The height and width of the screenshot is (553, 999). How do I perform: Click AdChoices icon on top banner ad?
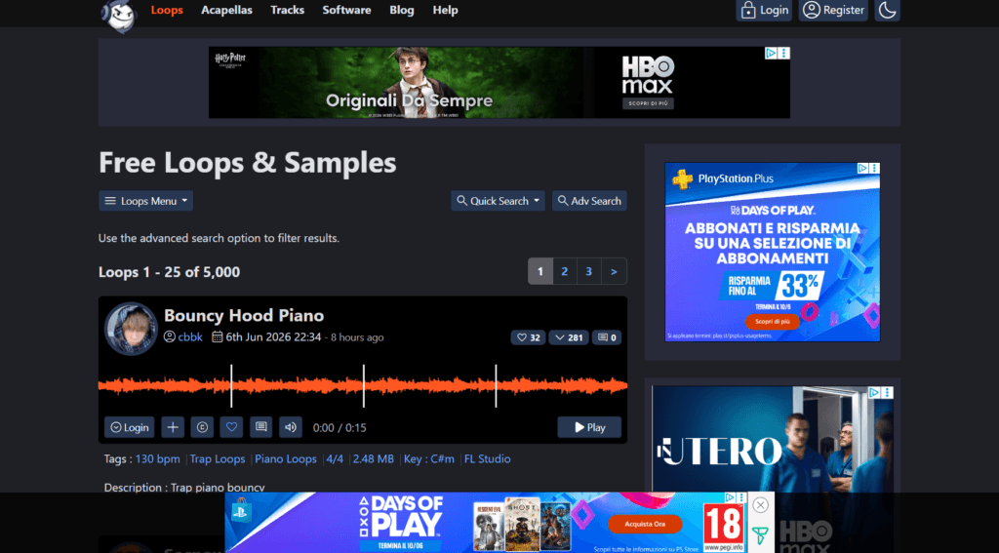click(771, 53)
